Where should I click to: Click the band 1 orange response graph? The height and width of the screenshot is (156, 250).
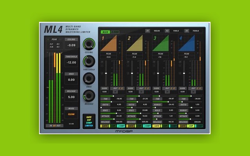click(x=109, y=43)
